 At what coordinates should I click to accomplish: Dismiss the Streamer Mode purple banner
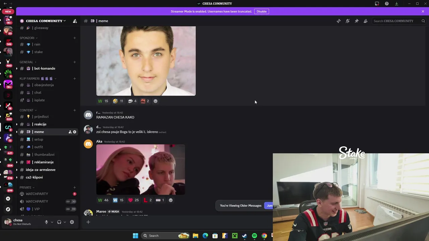point(423,11)
